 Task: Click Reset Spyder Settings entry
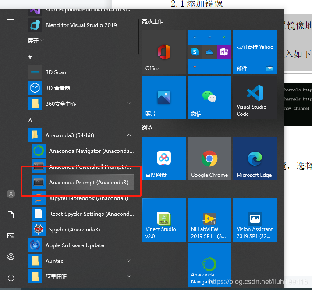(84, 214)
